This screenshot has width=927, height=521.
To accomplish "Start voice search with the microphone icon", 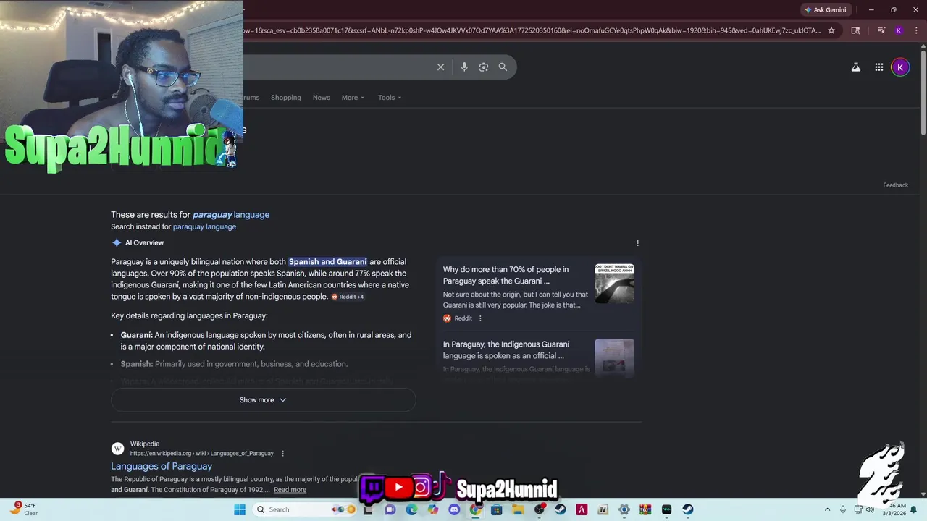I will [464, 67].
